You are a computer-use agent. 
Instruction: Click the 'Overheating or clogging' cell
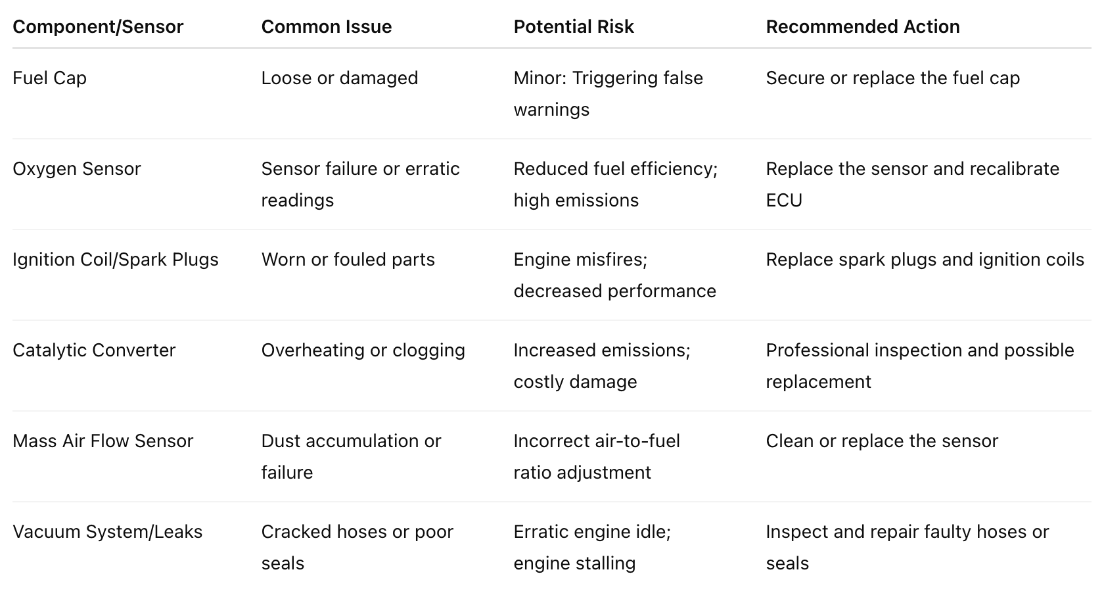click(363, 350)
